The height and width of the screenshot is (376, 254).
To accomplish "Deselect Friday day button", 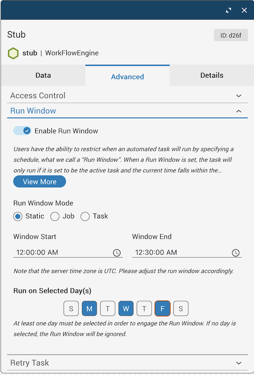I will coord(162,308).
